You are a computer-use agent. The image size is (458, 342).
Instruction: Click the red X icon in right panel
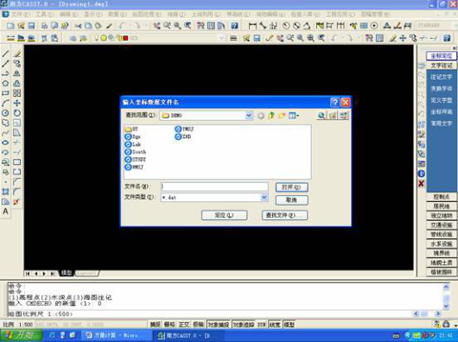(x=421, y=184)
